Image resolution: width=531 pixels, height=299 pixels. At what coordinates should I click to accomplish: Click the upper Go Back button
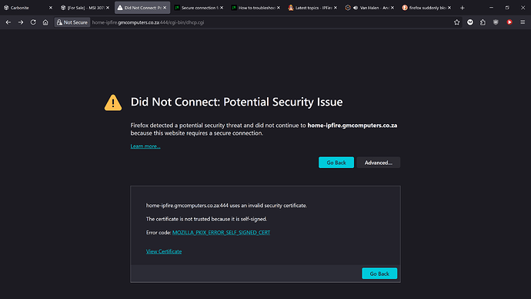coord(336,163)
